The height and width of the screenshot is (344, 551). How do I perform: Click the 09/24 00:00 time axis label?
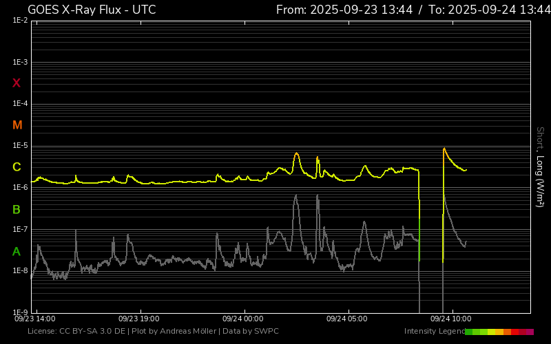(x=243, y=319)
